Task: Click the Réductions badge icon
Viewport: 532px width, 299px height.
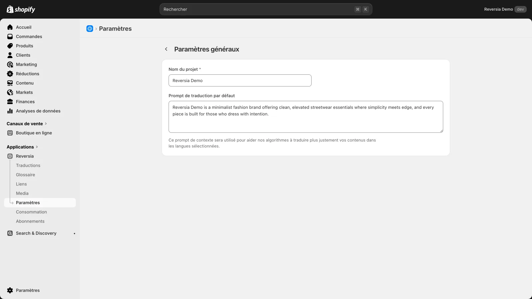Action: tap(10, 74)
